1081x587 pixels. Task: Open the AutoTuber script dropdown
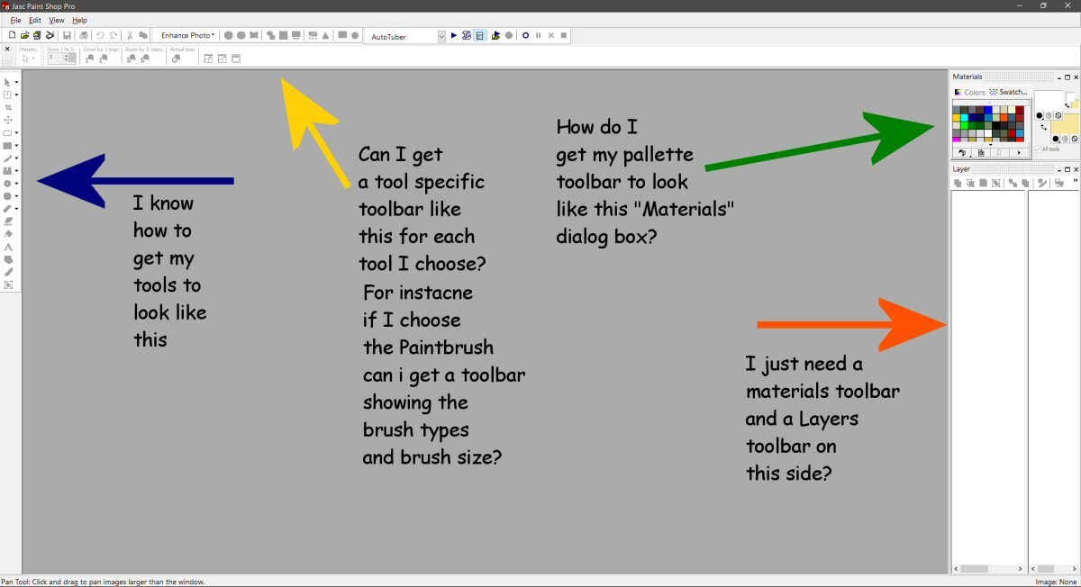click(441, 37)
